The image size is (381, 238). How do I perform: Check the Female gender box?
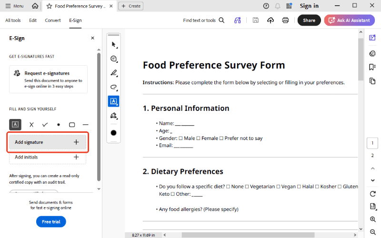tap(198, 138)
